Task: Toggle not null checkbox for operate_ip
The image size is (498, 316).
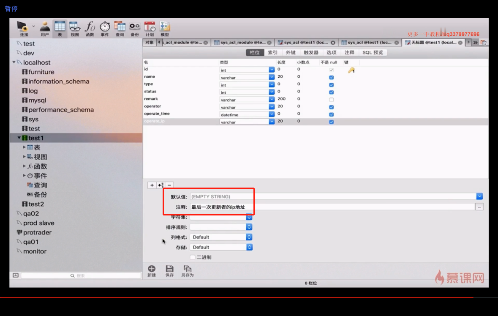Action: tap(331, 122)
